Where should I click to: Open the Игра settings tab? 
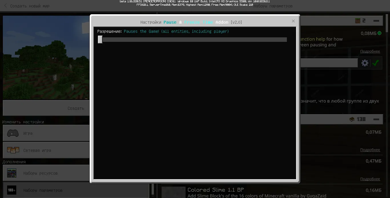click(x=46, y=133)
